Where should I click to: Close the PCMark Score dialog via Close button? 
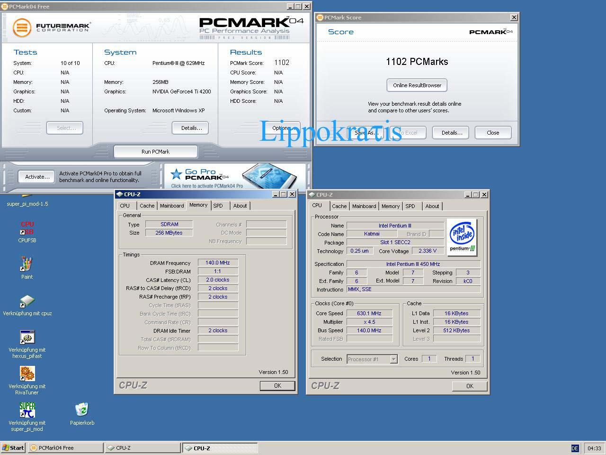point(493,133)
